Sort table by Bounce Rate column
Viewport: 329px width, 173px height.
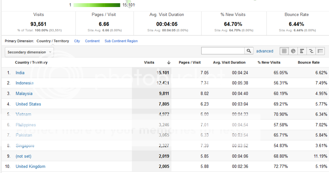(x=308, y=62)
